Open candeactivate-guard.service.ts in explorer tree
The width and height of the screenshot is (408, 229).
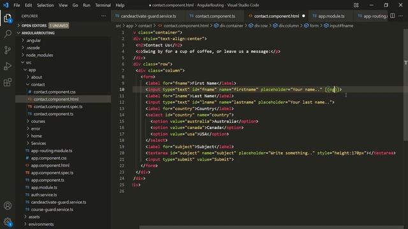[58, 202]
